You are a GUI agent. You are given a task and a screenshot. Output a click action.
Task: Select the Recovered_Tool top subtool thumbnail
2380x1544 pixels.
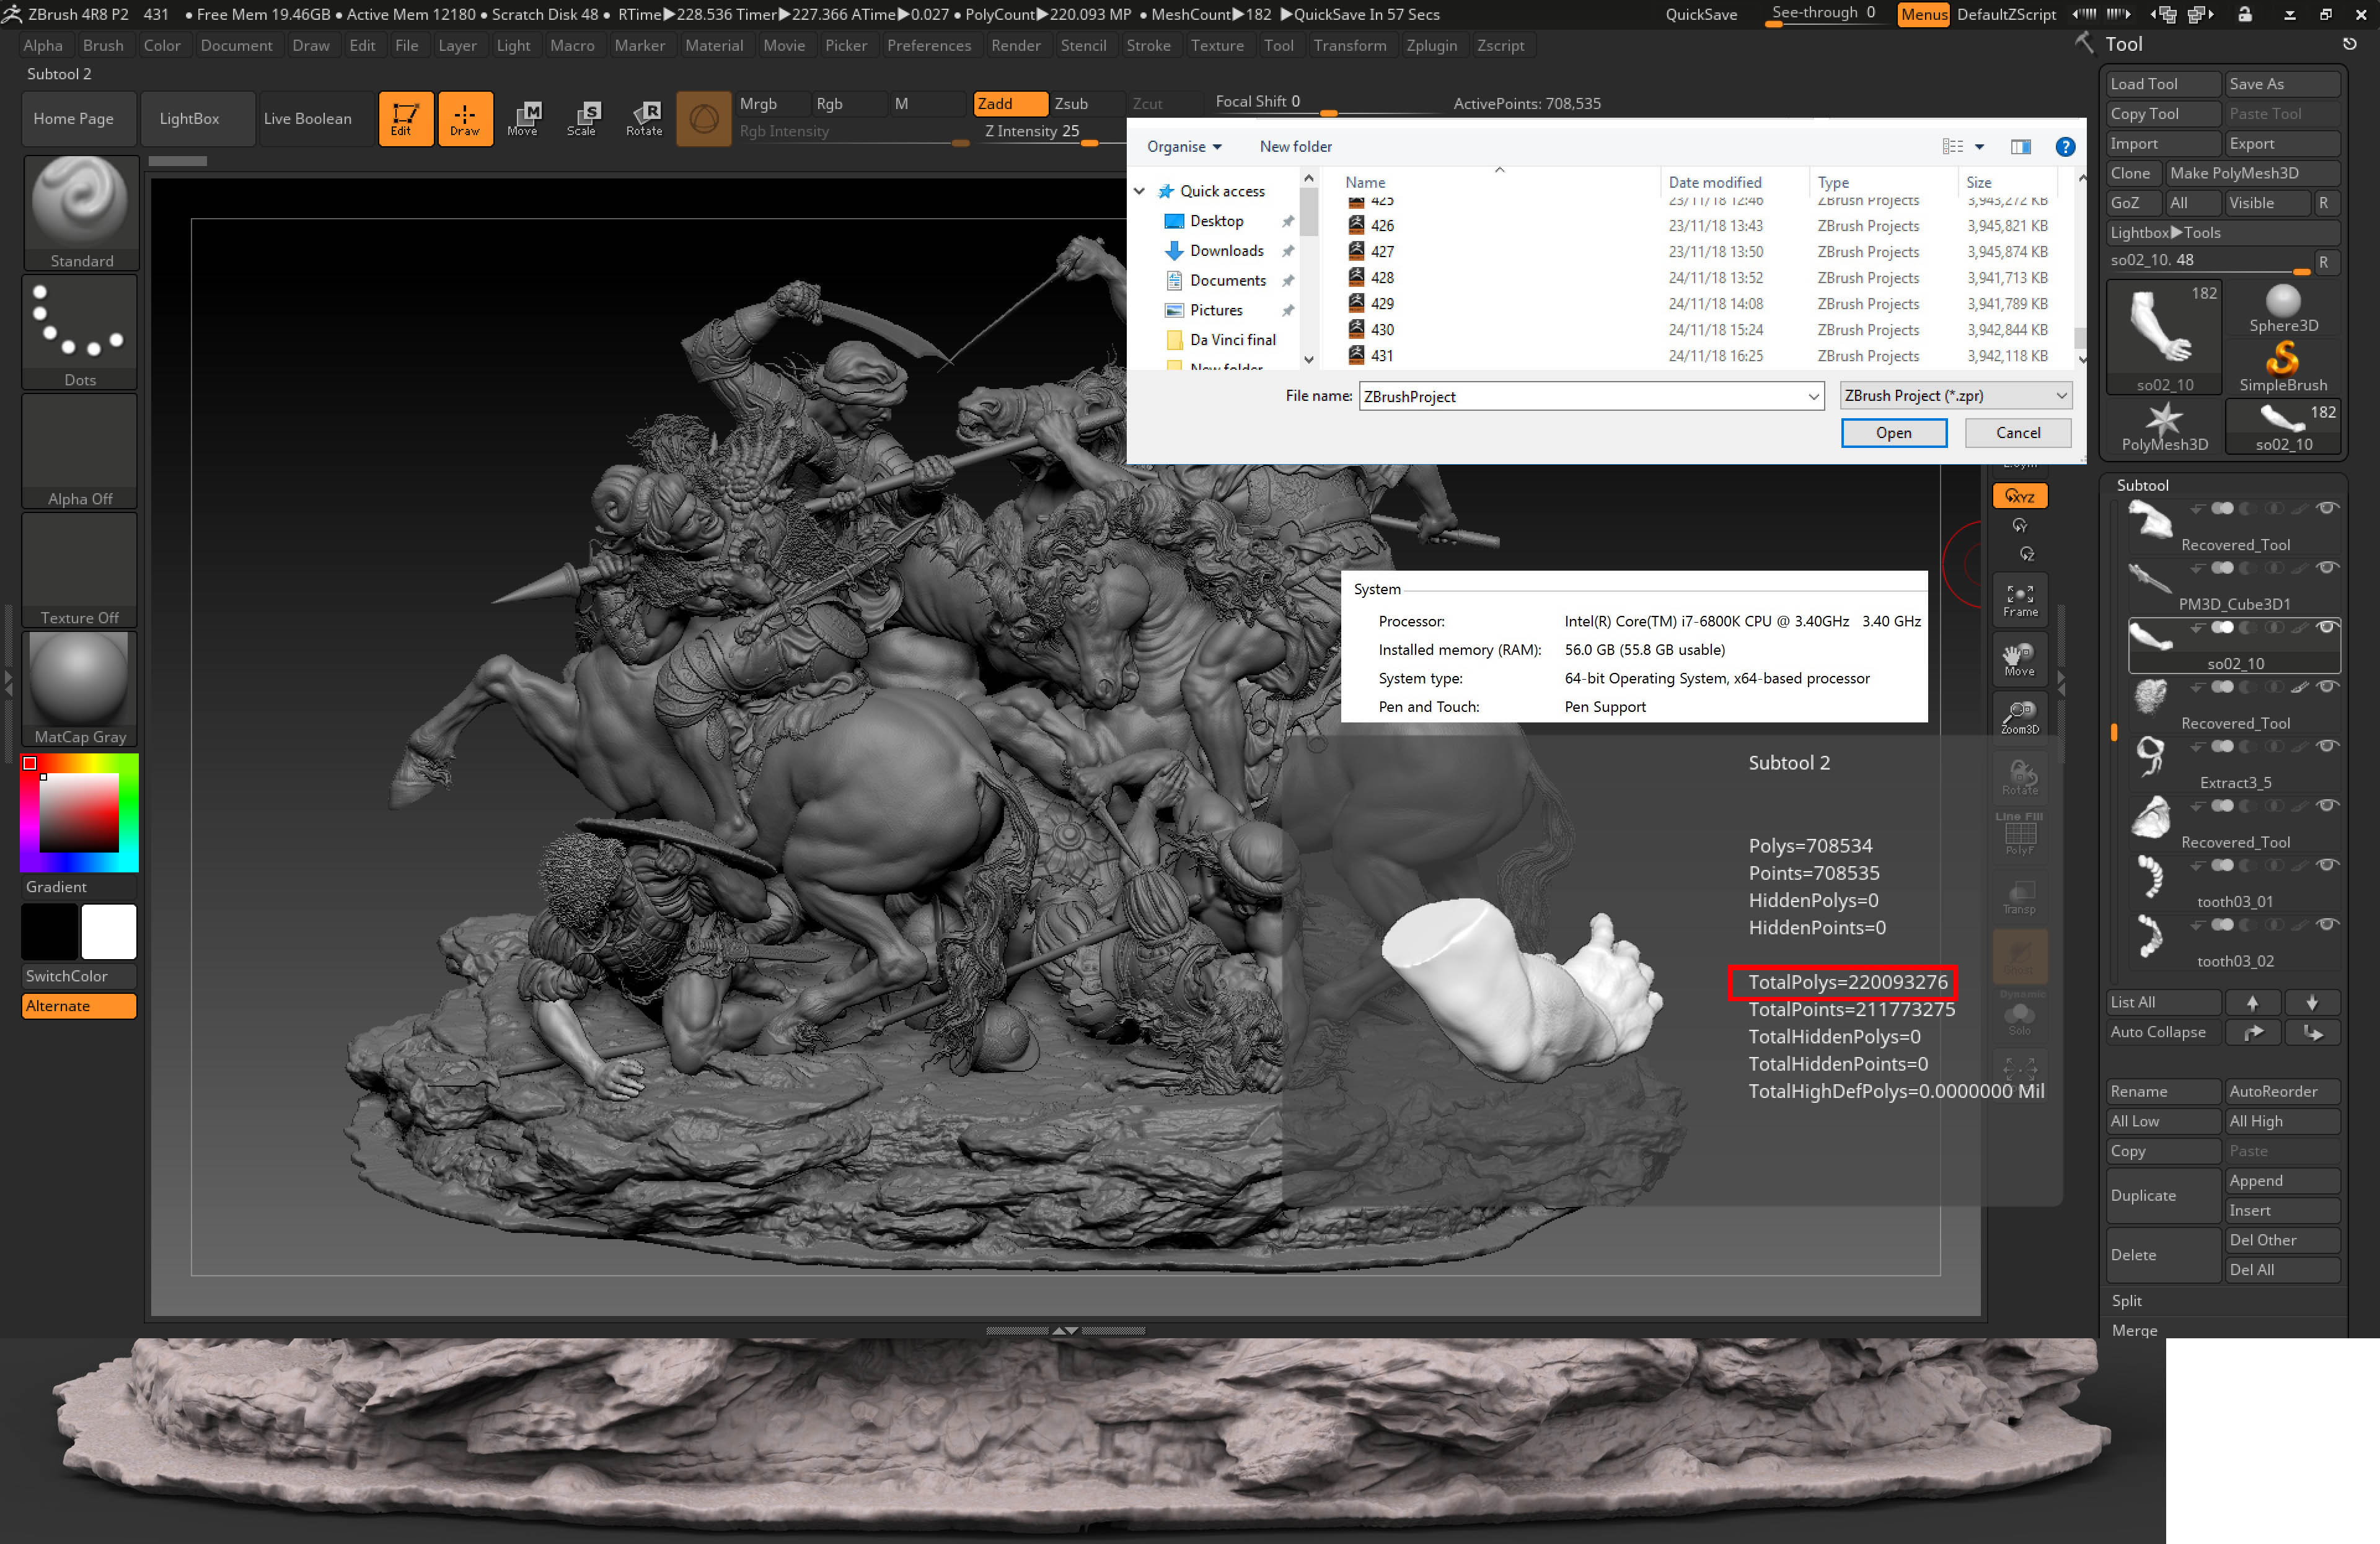pos(2150,522)
